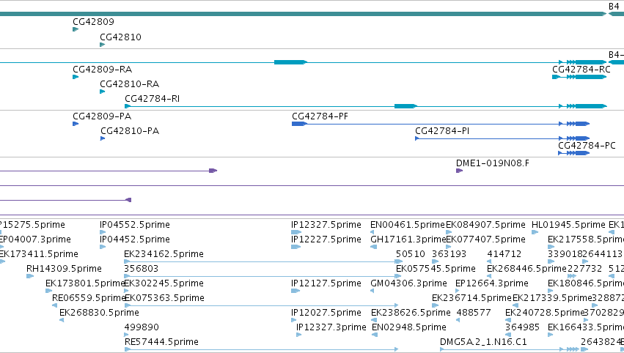Viewport: 624px width, 353px height.
Task: Click the EK173801.5prime EST label
Action: [x=85, y=283]
